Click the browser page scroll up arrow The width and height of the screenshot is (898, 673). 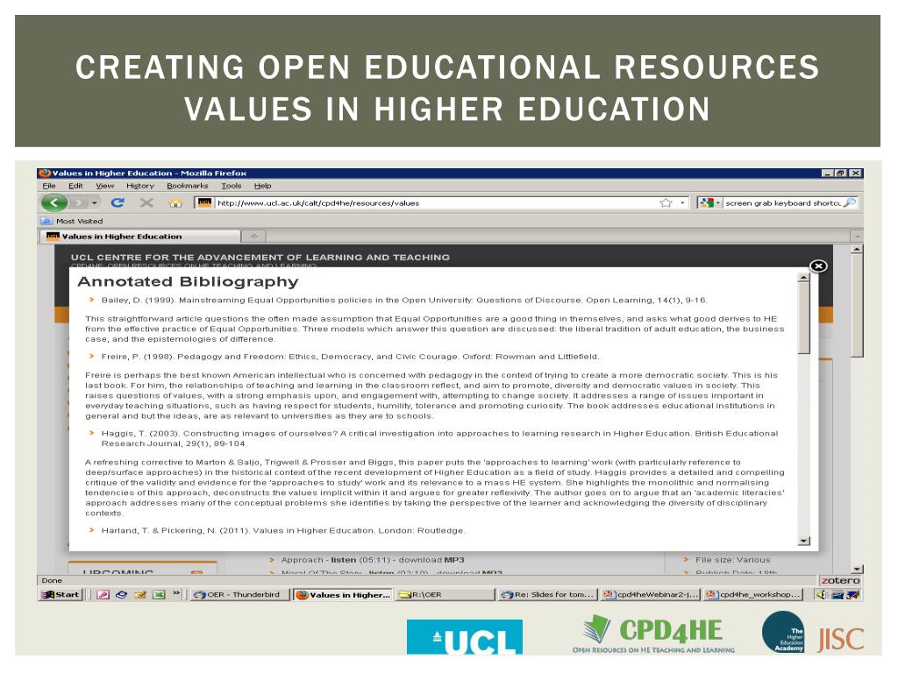[857, 249]
